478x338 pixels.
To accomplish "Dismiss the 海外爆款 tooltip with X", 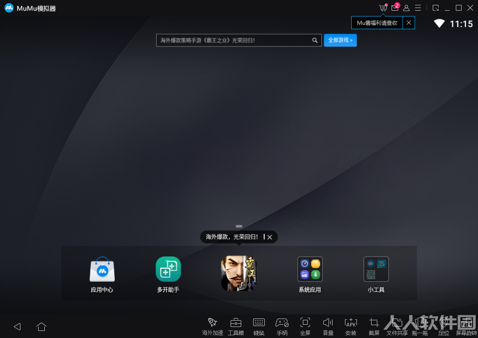I will [x=270, y=237].
